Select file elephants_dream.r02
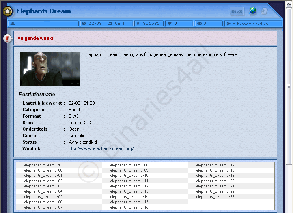 pos(43,181)
